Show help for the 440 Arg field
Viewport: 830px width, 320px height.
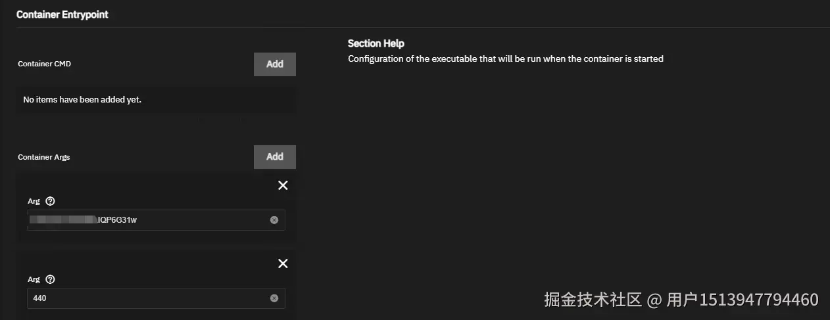point(51,279)
